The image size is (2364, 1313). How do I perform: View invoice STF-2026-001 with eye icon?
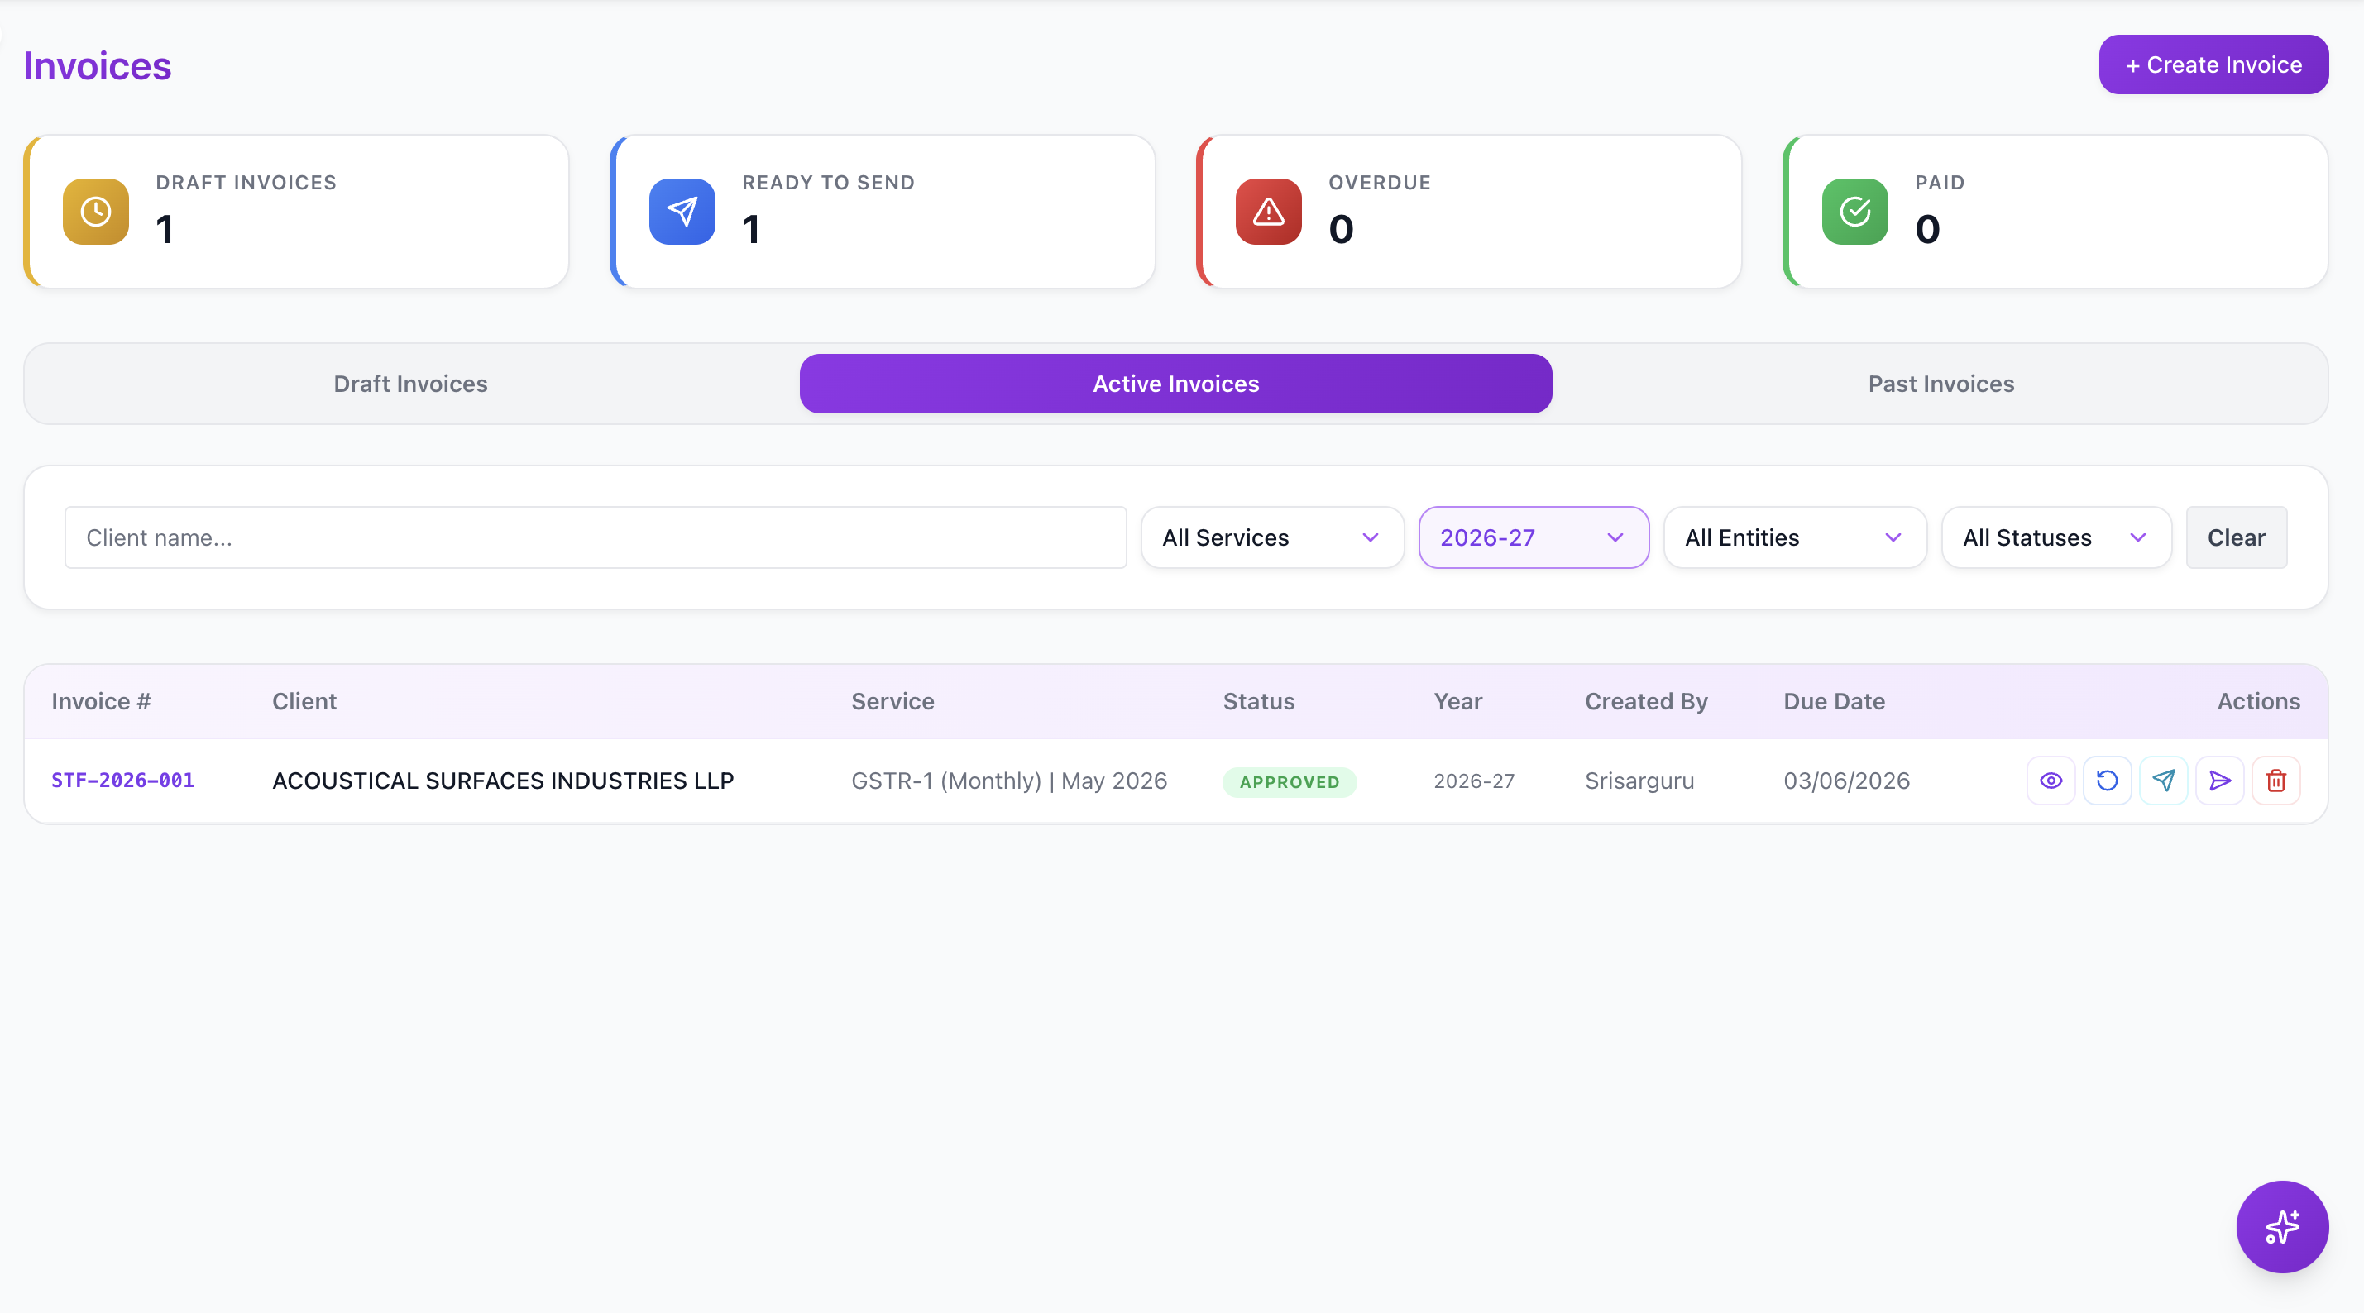[x=2051, y=781]
